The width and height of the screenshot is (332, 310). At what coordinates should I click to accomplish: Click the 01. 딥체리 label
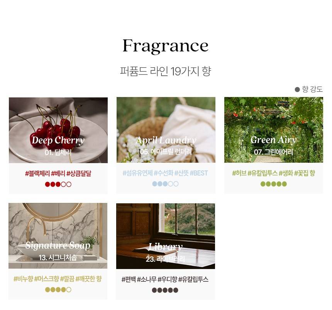point(58,152)
